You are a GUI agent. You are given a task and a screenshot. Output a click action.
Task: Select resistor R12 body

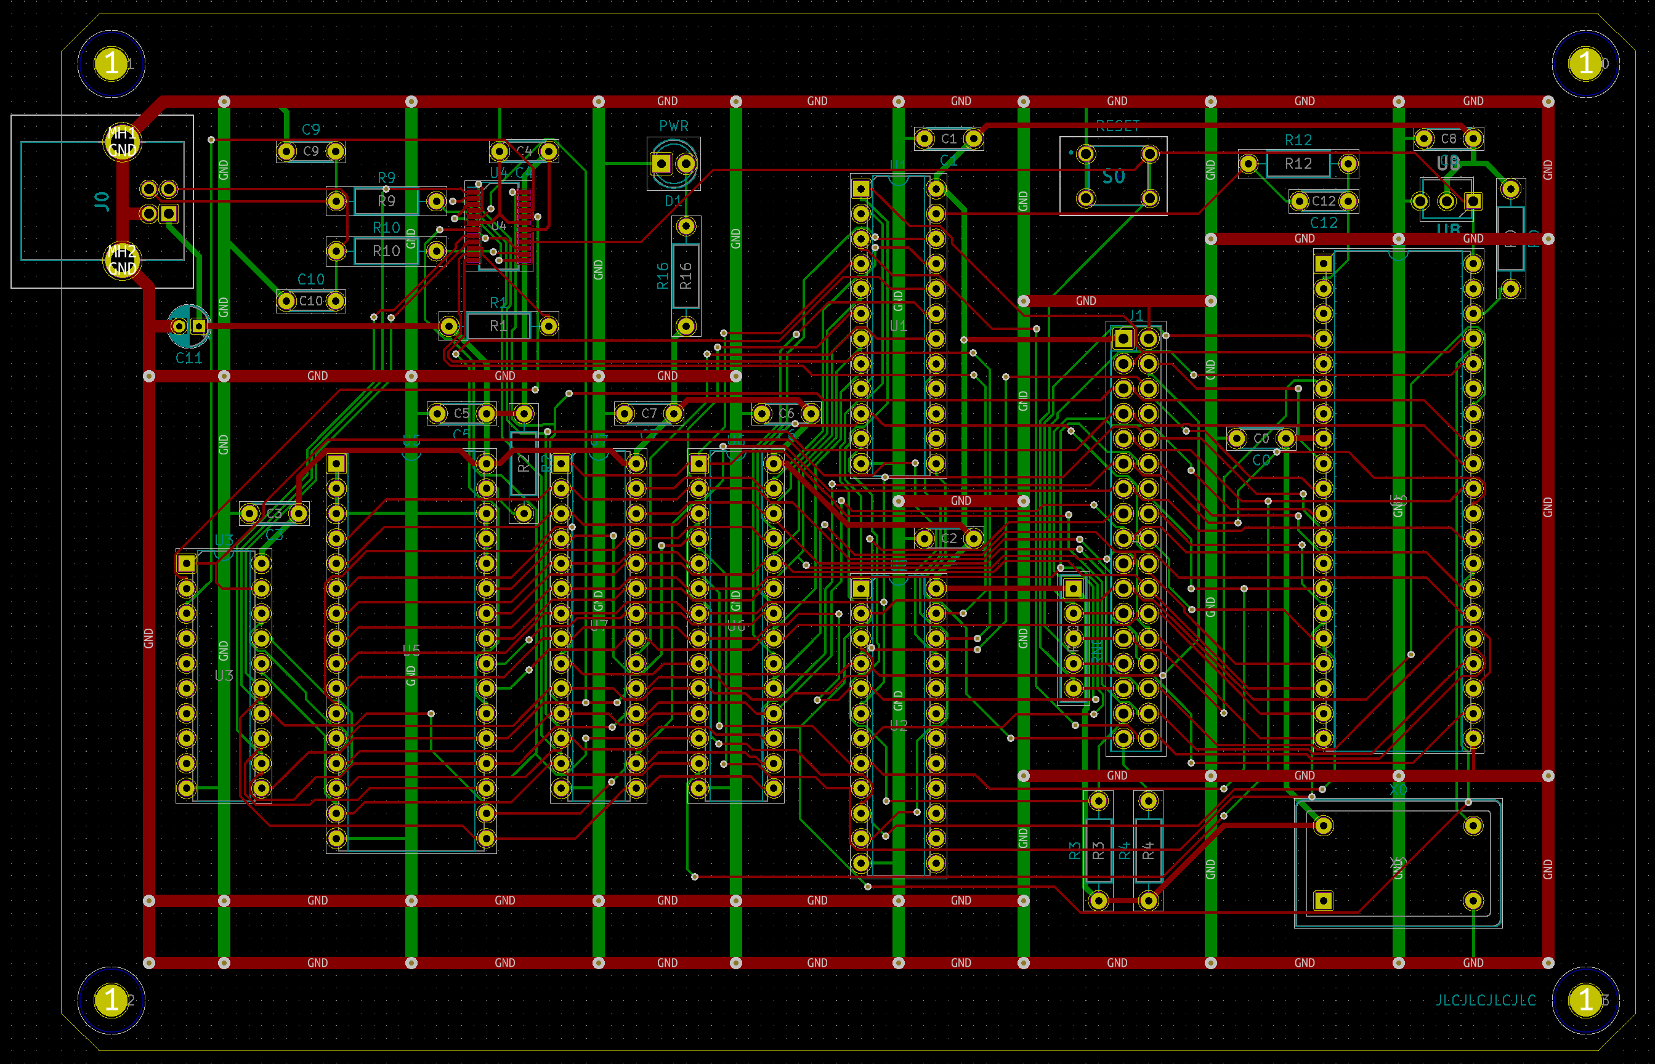pos(1298,164)
